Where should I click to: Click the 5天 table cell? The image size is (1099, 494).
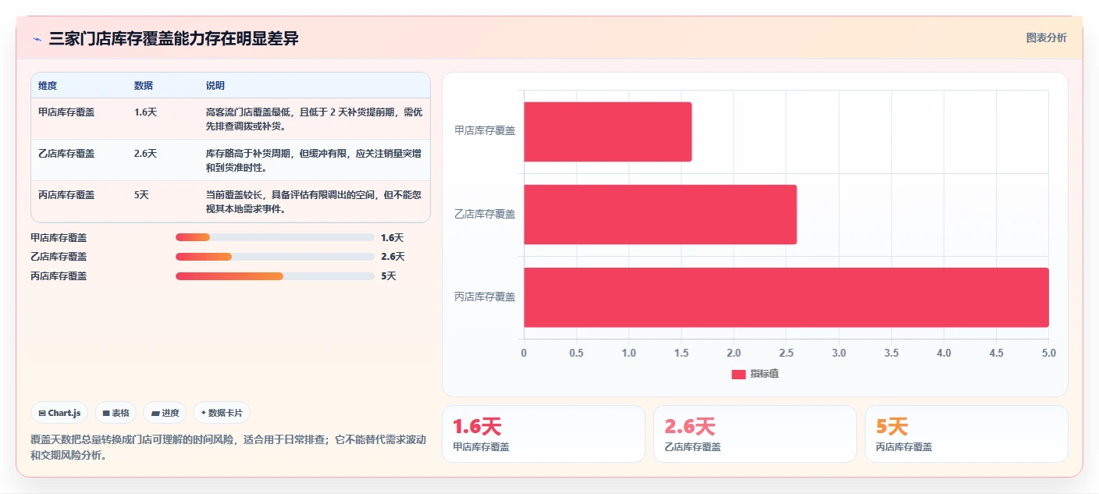pyautogui.click(x=141, y=194)
